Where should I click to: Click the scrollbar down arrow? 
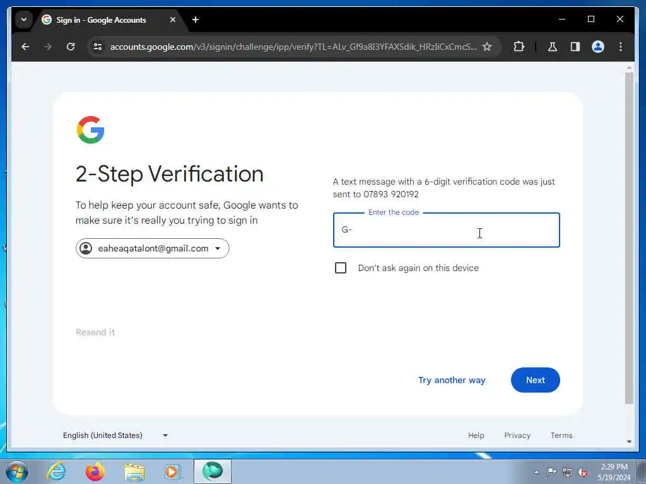(629, 442)
